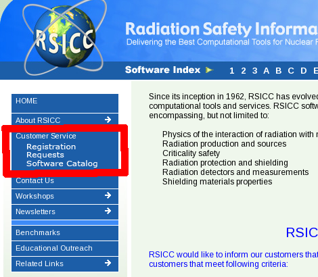This screenshot has height=277, width=318.
Task: Open the Benchmarks page
Action: (x=65, y=232)
